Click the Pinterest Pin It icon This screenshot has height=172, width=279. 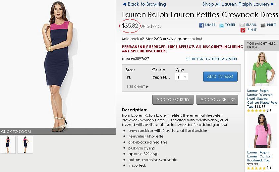pos(243,30)
